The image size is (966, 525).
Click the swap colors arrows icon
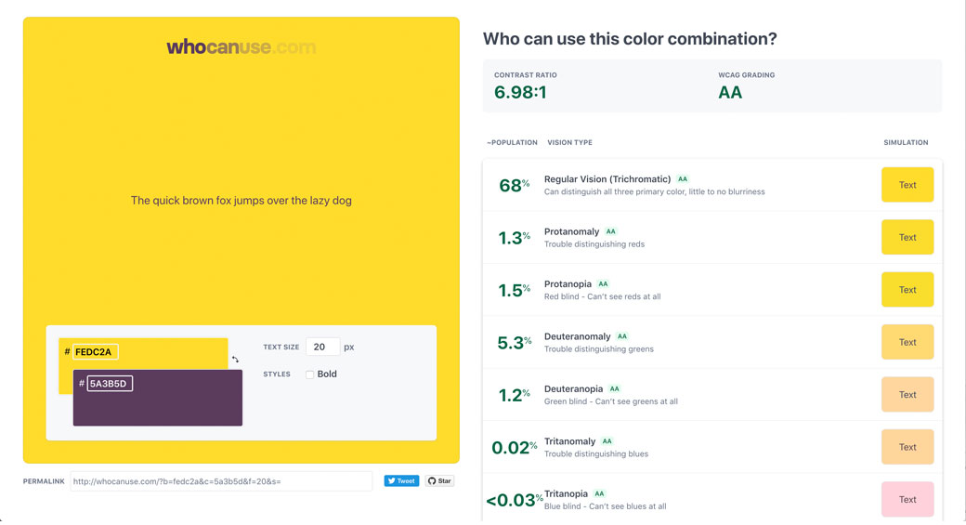[236, 360]
